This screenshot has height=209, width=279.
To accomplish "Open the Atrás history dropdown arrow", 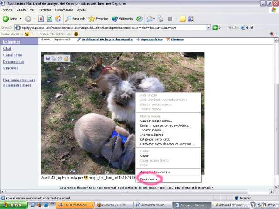I will pos(20,19).
